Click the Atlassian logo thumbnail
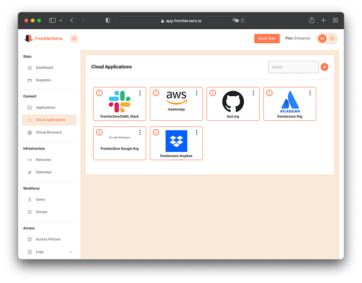The height and width of the screenshot is (283, 362). click(x=290, y=102)
